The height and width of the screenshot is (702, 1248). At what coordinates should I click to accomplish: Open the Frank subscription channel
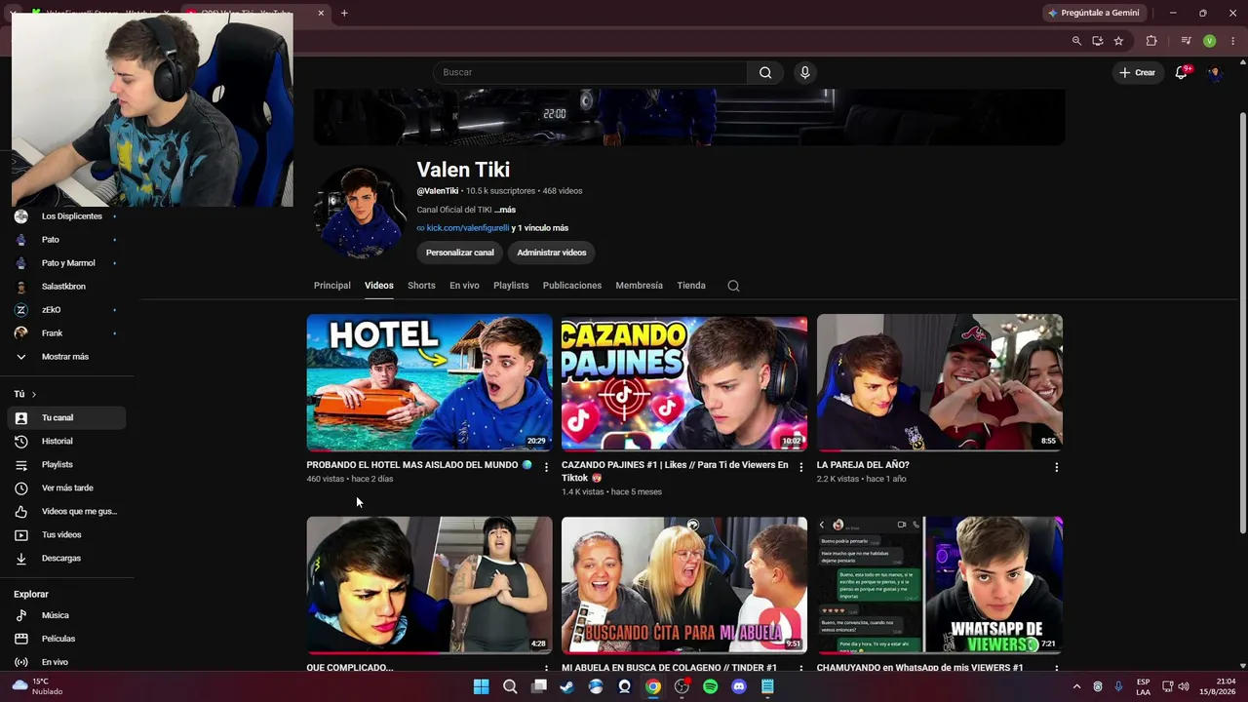coord(66,333)
